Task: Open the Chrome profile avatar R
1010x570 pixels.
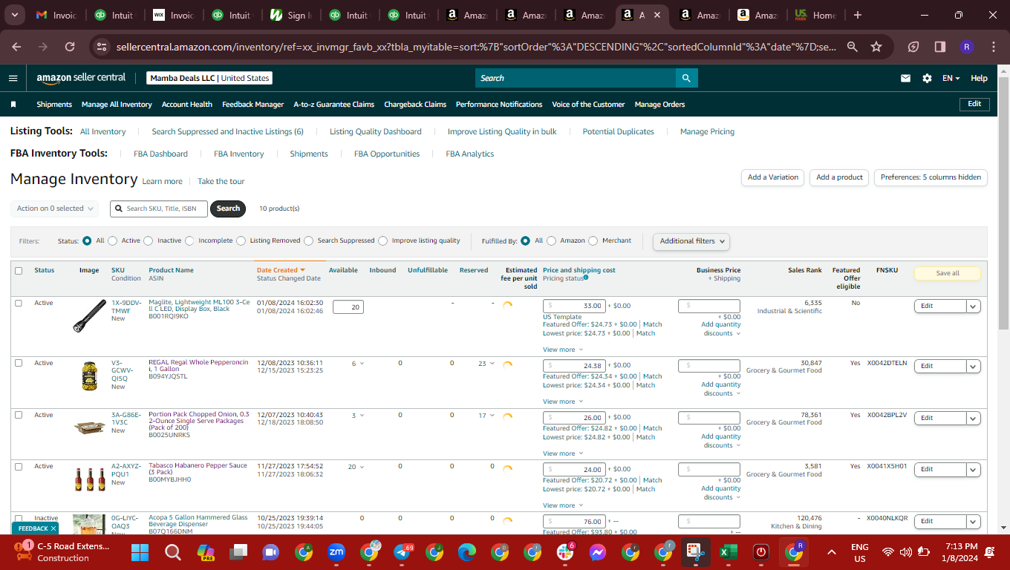Action: (x=966, y=47)
